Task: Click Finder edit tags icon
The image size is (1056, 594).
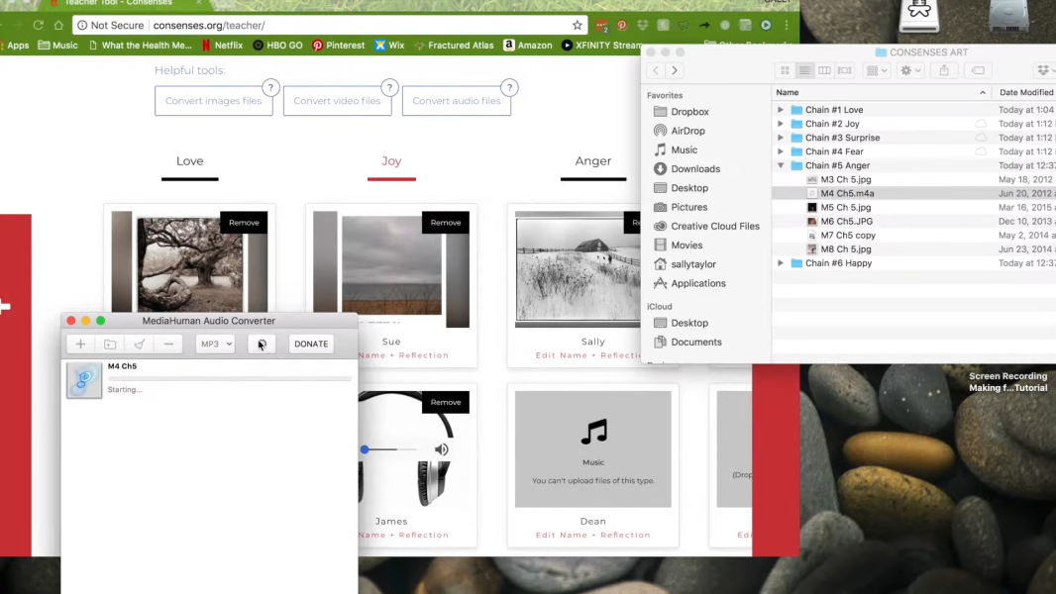Action: [x=978, y=70]
